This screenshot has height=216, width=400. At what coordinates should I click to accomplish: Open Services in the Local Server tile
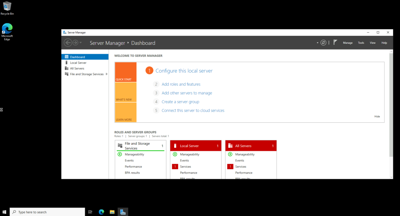[x=186, y=166]
